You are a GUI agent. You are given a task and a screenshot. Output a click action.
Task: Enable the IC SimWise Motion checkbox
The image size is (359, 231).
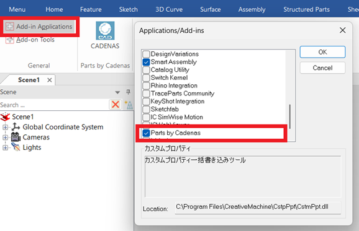tap(146, 117)
